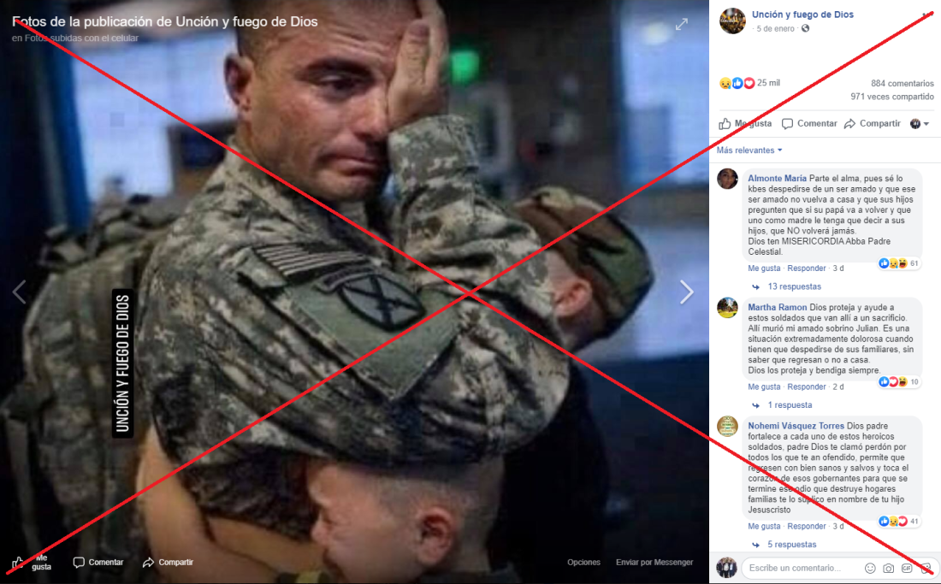Expand photo to fullscreen view

[682, 25]
